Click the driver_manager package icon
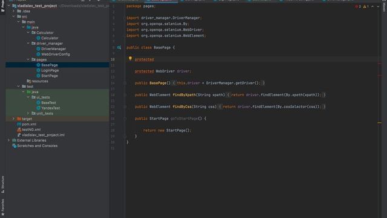The image size is (387, 218). pos(34,44)
